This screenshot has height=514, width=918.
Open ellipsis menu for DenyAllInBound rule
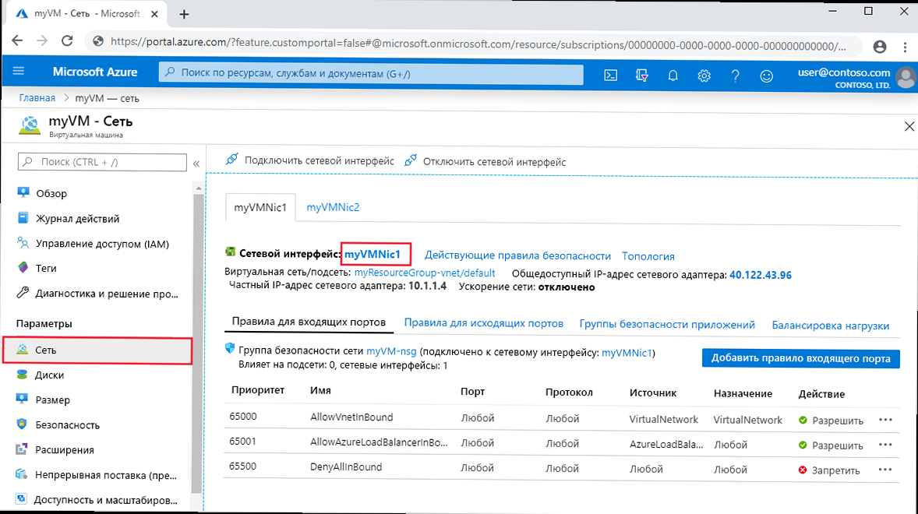click(x=884, y=469)
